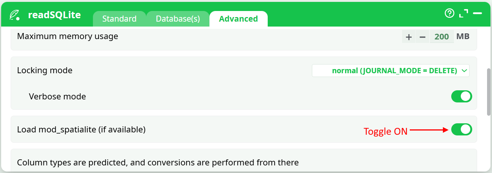
Task: Turn off the Load mod_spatialite switch
Action: click(462, 129)
